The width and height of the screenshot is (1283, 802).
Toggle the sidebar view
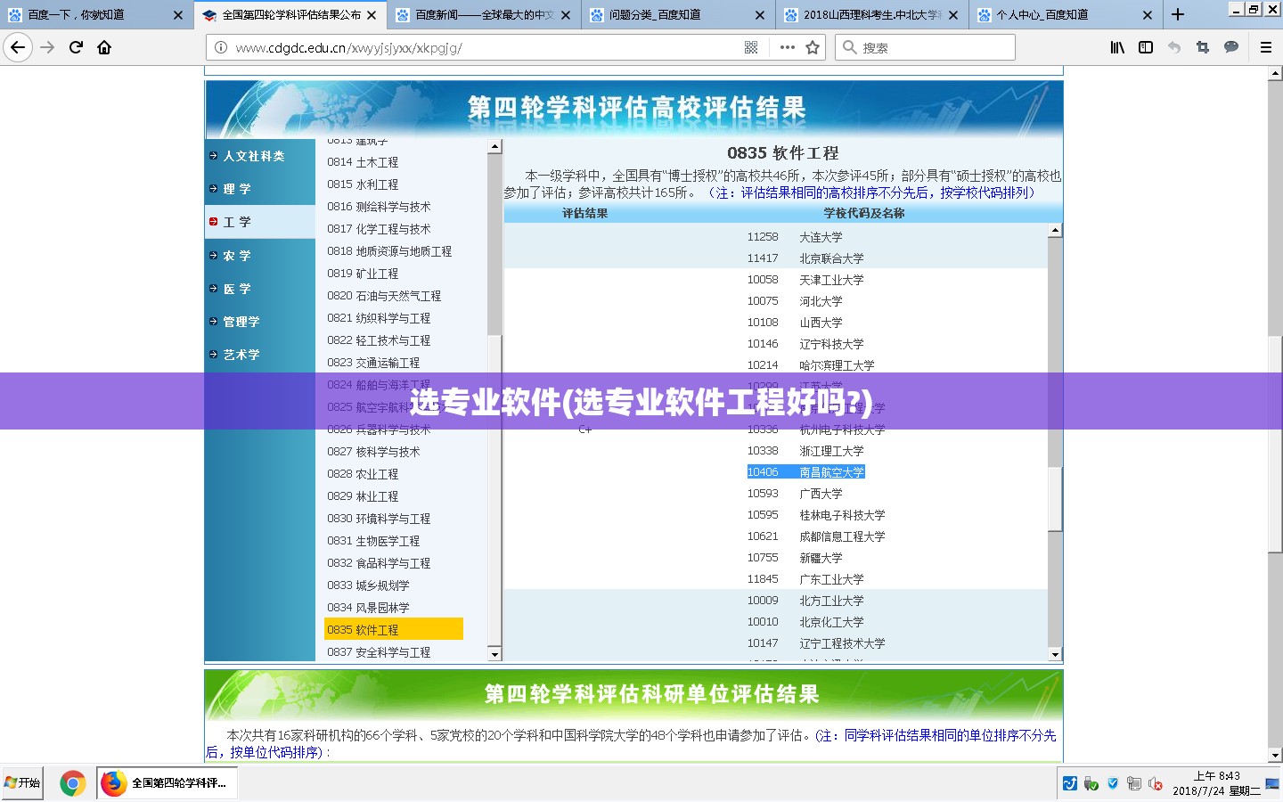point(1146,47)
